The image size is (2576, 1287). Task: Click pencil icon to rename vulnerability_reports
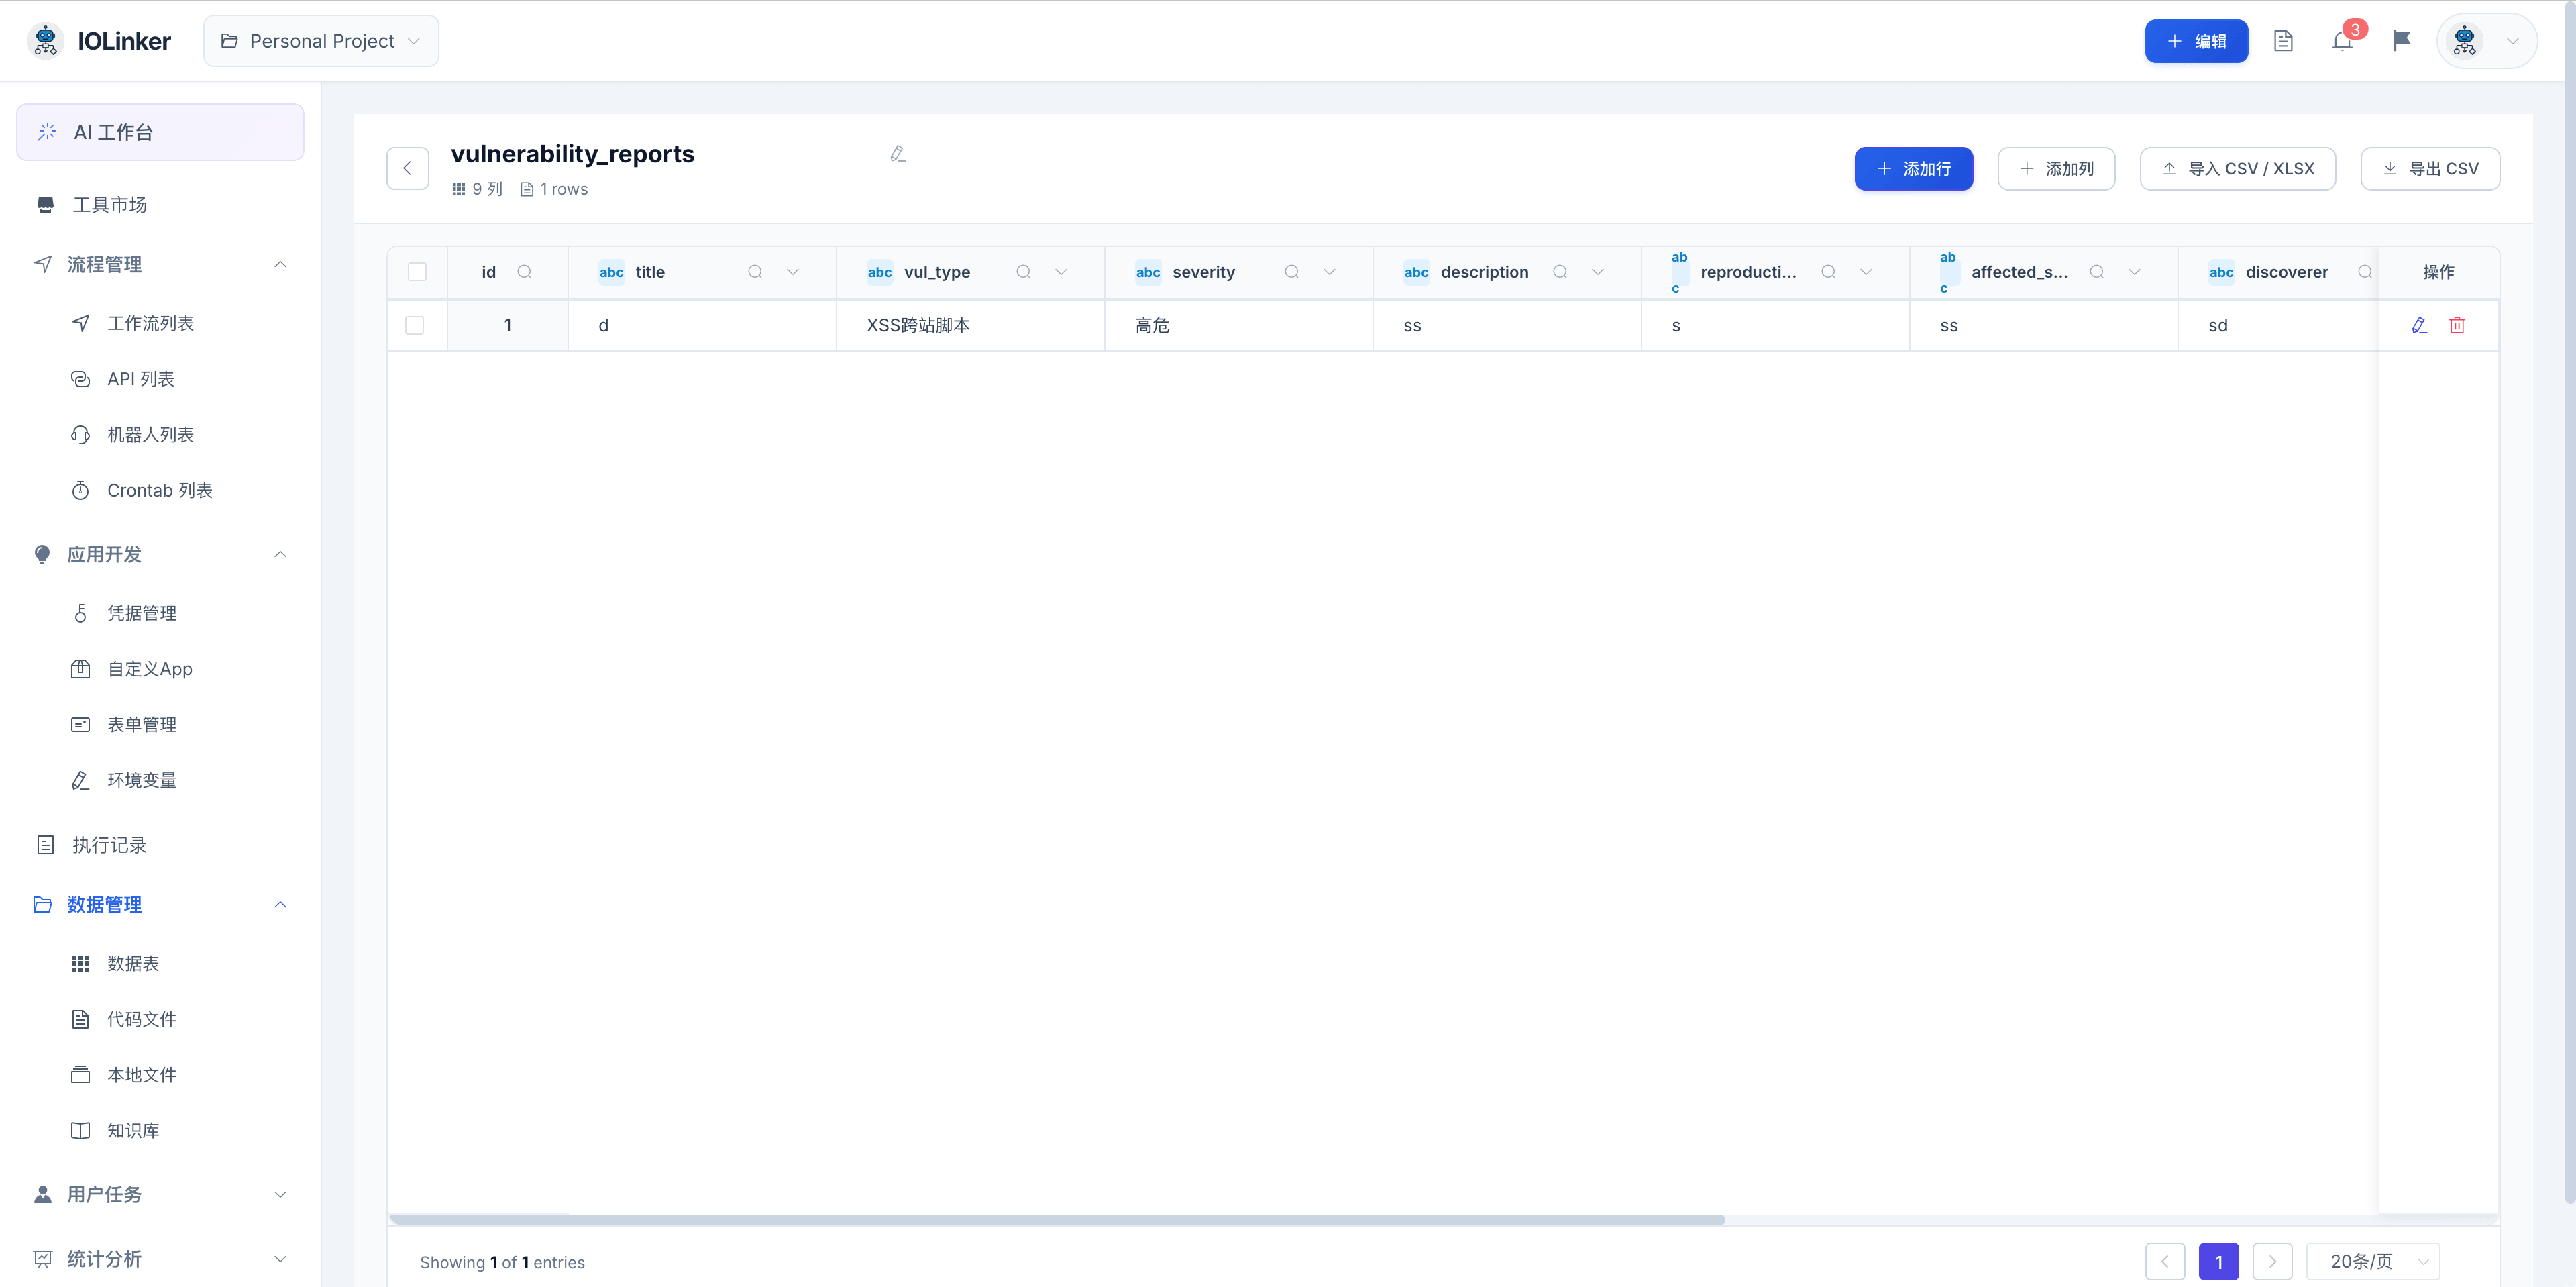pyautogui.click(x=897, y=154)
